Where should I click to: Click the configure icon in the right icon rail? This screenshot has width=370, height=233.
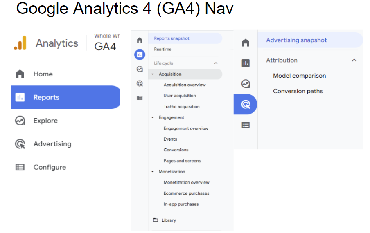tap(246, 125)
